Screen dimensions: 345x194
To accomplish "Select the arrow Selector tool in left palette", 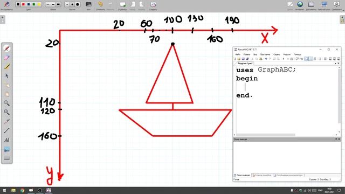I will point(7,75).
